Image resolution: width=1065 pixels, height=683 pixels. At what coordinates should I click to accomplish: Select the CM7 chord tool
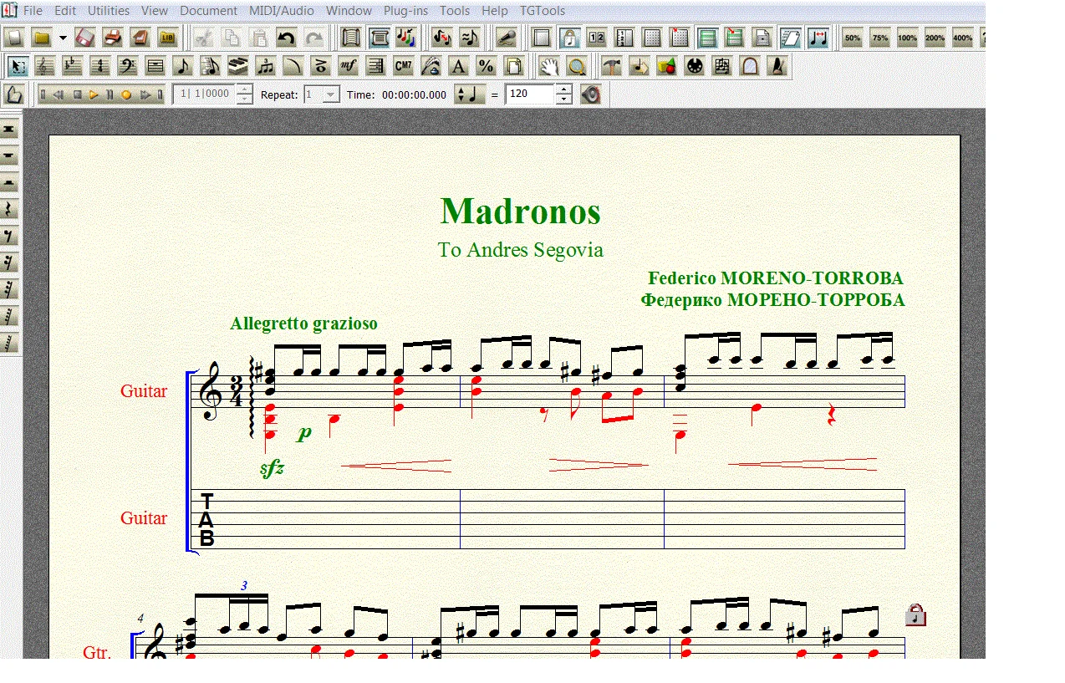coord(403,66)
